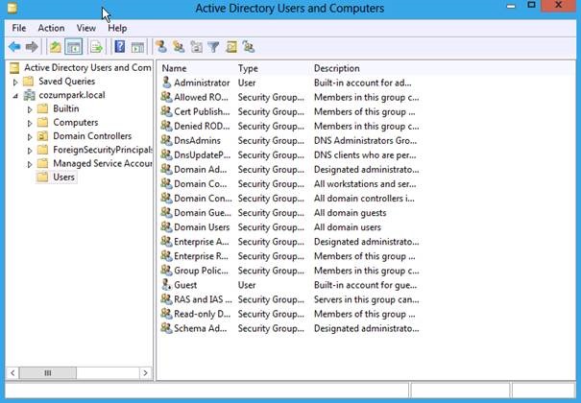Screen dimensions: 581x403
Task: Open the View menu
Action: click(x=86, y=28)
